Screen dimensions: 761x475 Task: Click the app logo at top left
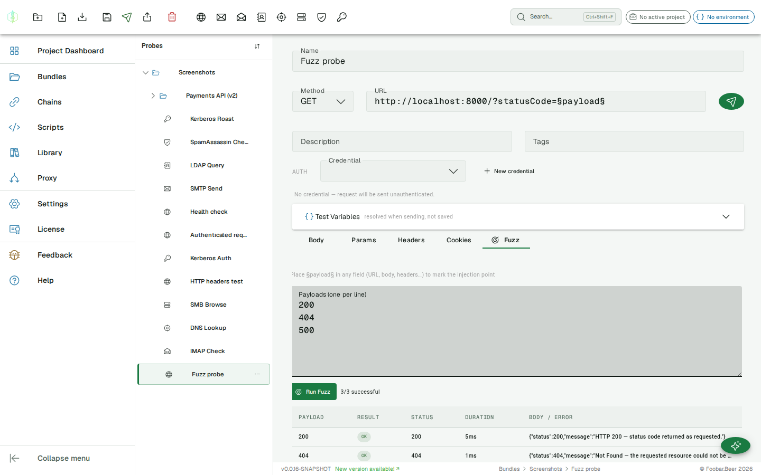(x=13, y=17)
